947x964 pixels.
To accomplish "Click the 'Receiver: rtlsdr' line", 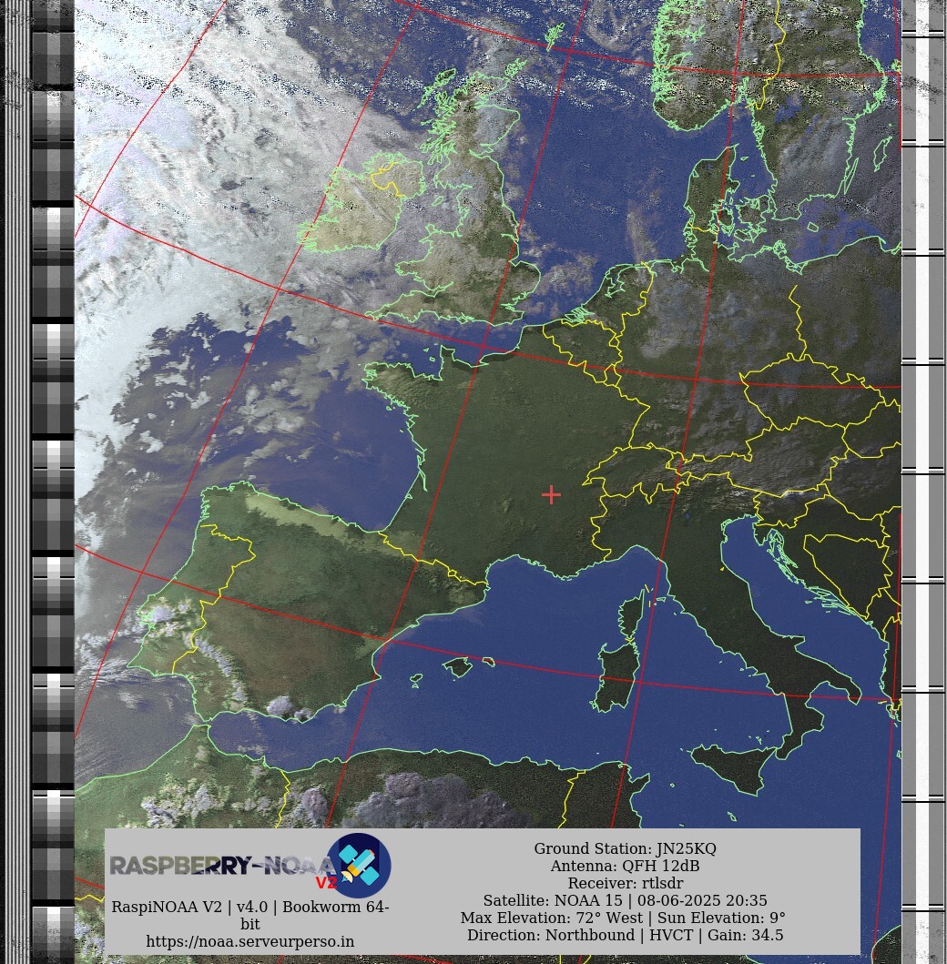I will [x=625, y=883].
